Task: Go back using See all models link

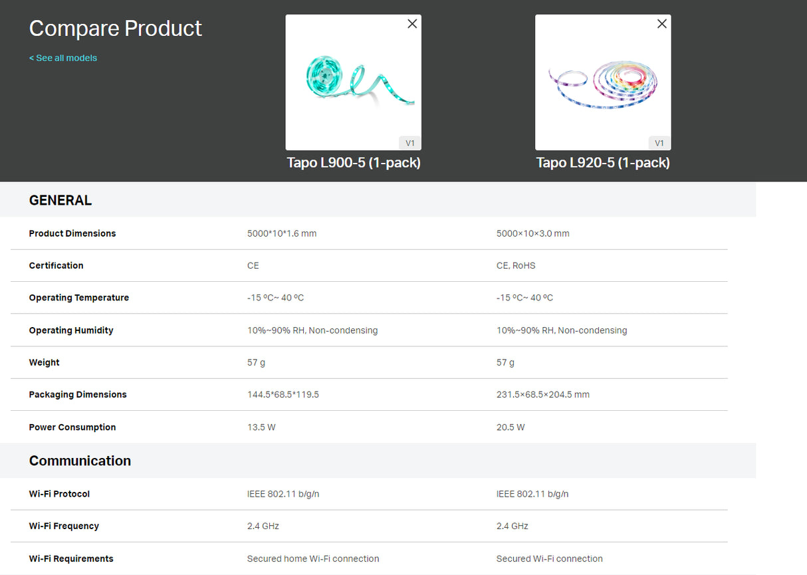Action: (x=62, y=58)
